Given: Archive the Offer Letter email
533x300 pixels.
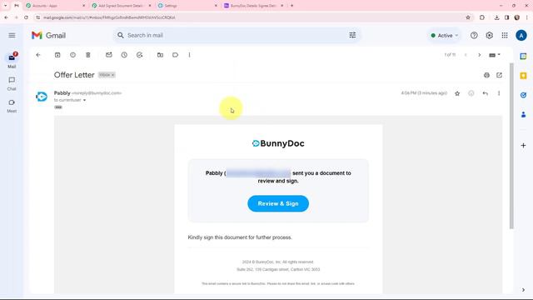Looking at the screenshot, I should [57, 55].
